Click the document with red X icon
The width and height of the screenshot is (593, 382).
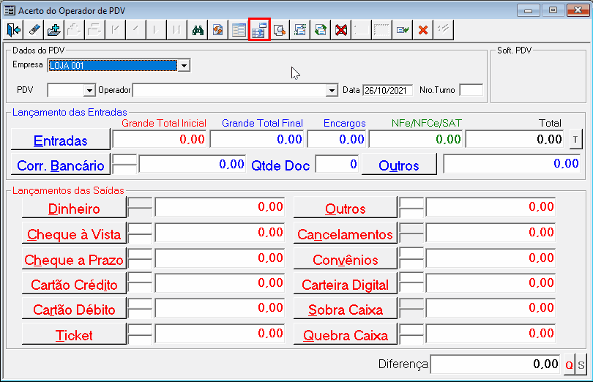[340, 29]
